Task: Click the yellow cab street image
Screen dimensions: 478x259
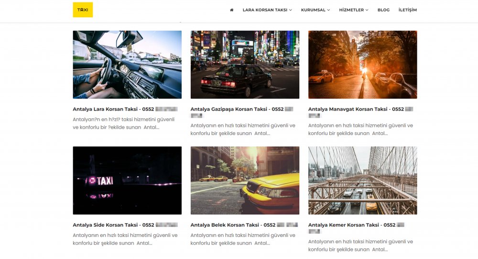Action: [245, 180]
